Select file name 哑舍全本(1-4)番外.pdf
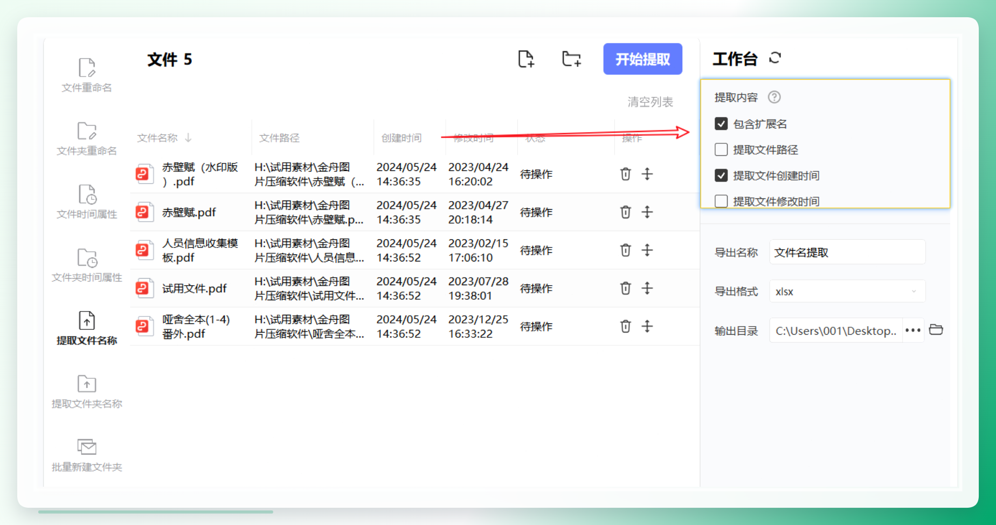Image resolution: width=996 pixels, height=525 pixels. click(196, 326)
